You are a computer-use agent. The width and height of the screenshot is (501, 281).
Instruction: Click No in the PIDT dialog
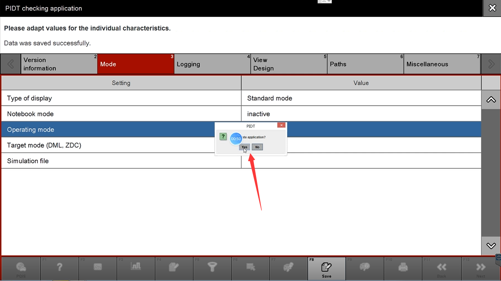click(257, 147)
